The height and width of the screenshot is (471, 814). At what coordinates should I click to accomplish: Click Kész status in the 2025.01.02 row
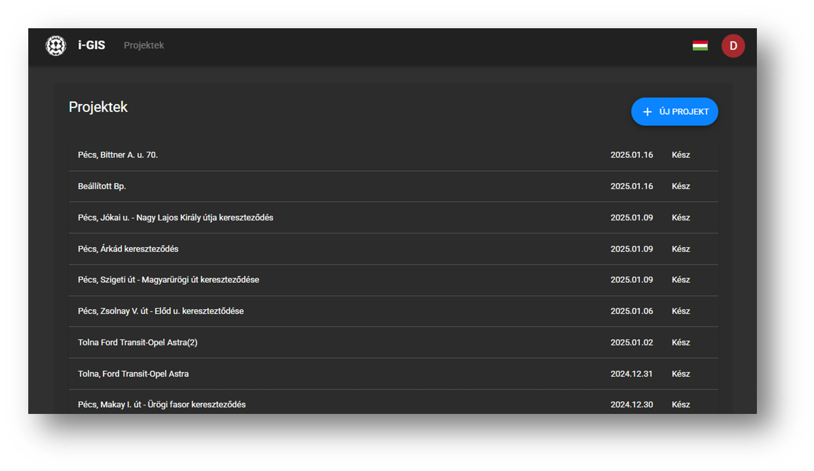(x=681, y=342)
